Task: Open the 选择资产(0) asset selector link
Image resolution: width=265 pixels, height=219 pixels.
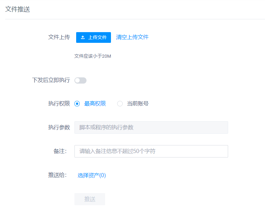Action: tap(92, 175)
